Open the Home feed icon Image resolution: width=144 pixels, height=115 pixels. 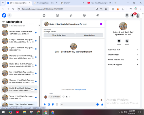tap(44, 15)
